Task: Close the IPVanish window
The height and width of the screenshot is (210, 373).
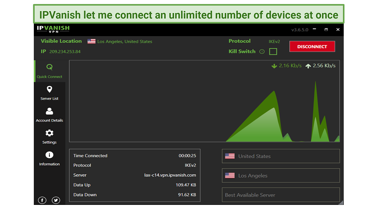Action: [x=338, y=30]
